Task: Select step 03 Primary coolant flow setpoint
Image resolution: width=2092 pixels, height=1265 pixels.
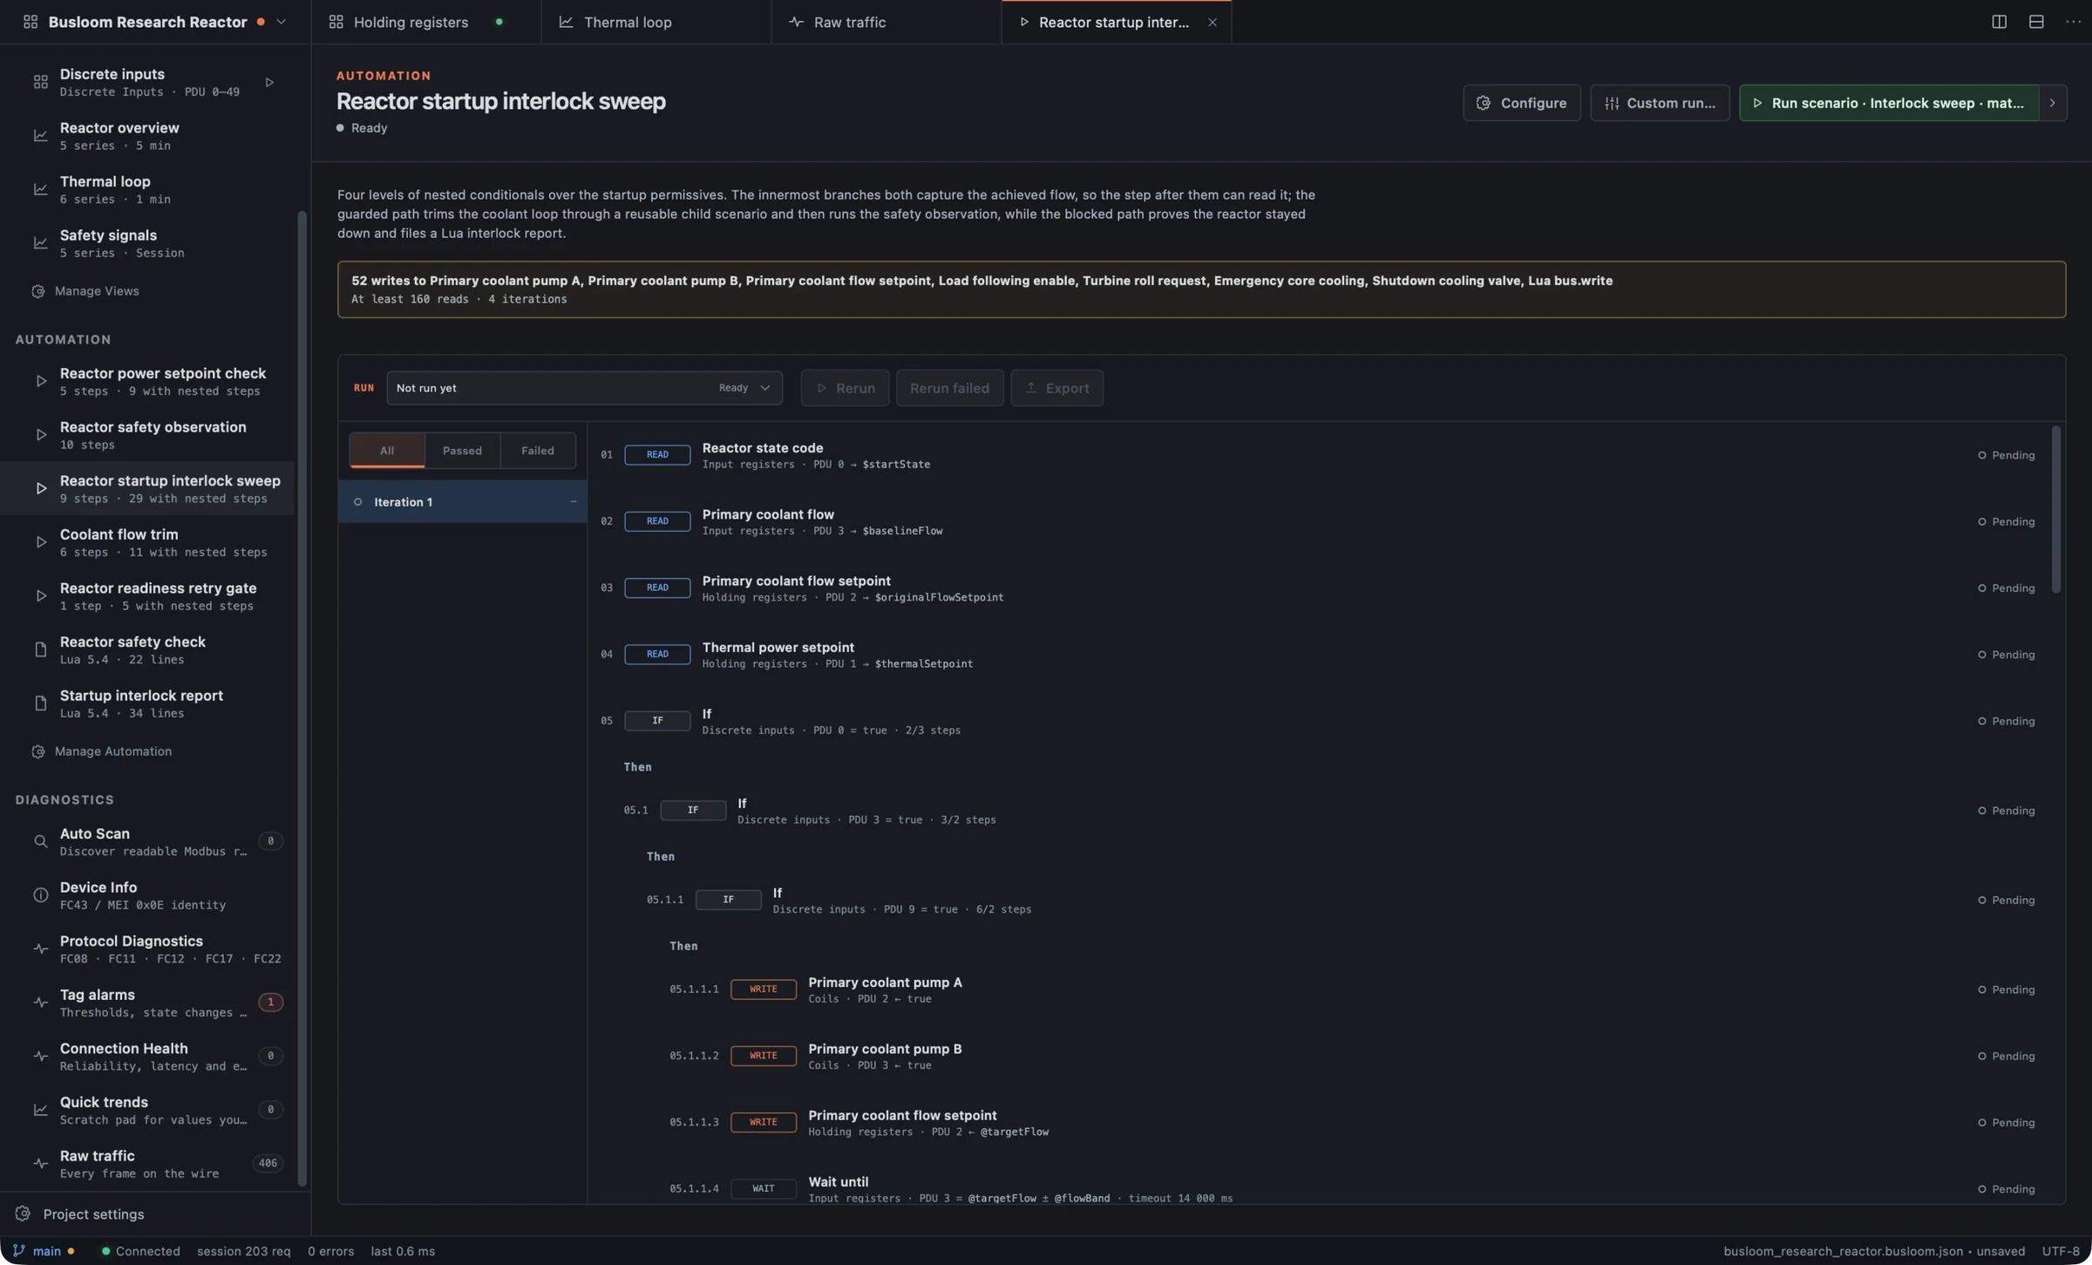Action: (x=1326, y=588)
